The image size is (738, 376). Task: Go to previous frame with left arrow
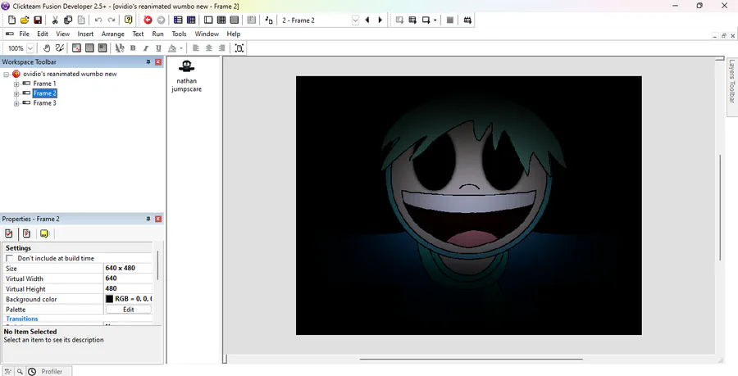367,20
